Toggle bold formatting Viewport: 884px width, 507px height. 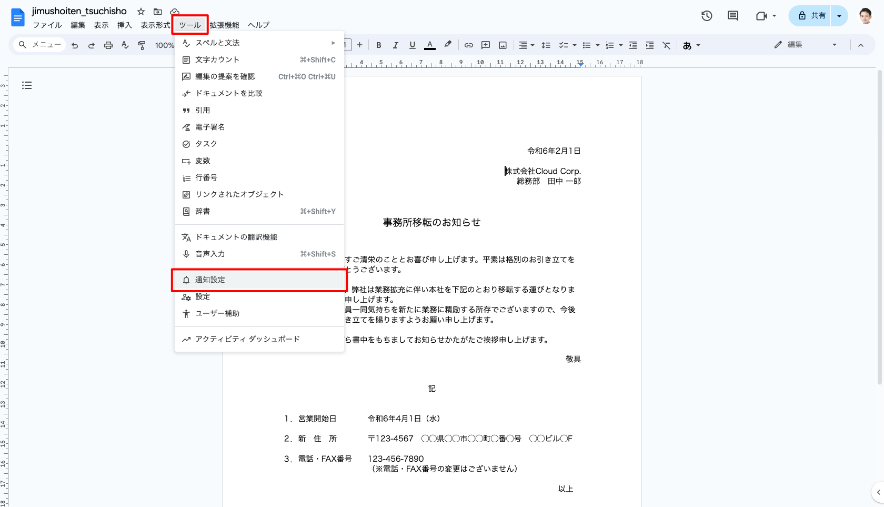[x=378, y=45]
